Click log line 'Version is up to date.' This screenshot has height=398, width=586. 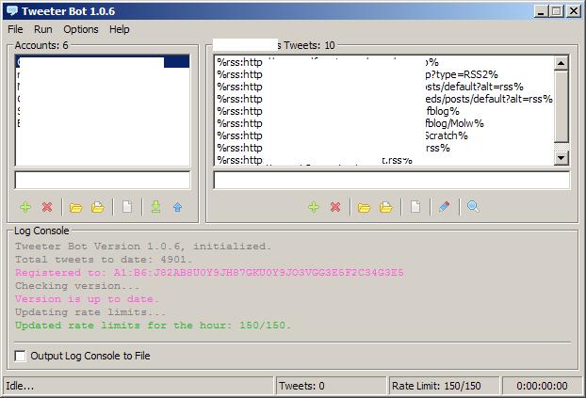tap(87, 299)
